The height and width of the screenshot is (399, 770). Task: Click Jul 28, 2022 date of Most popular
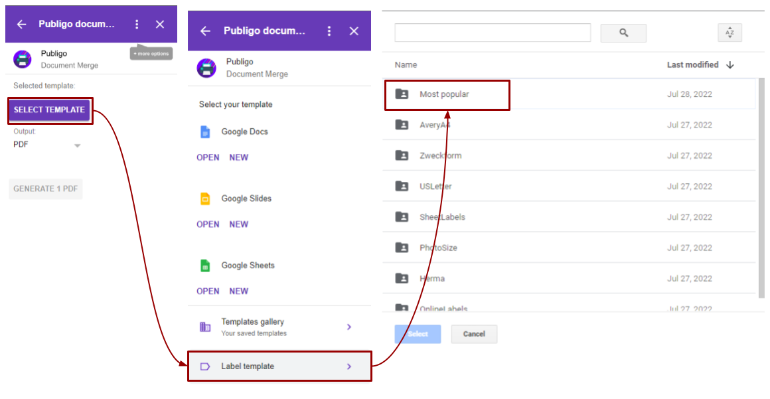pos(690,94)
